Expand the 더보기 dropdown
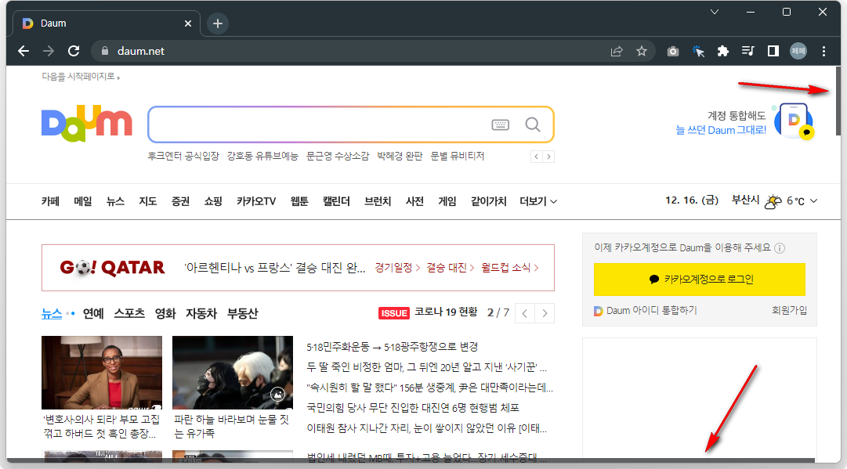Viewport: 847px width, 469px height. (538, 201)
